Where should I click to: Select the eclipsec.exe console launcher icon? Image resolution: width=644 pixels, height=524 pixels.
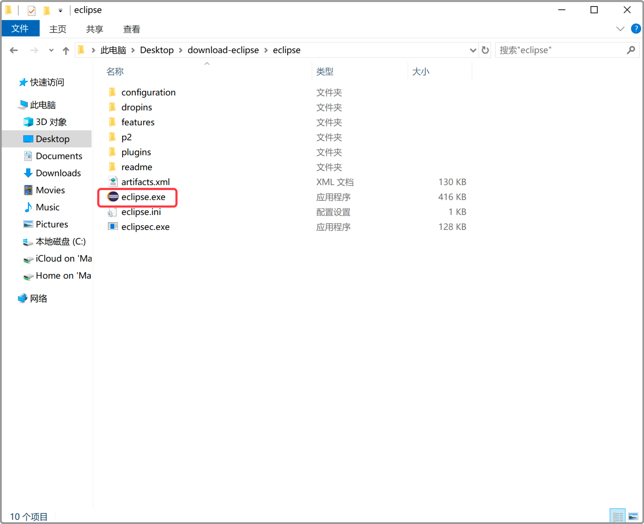[113, 227]
